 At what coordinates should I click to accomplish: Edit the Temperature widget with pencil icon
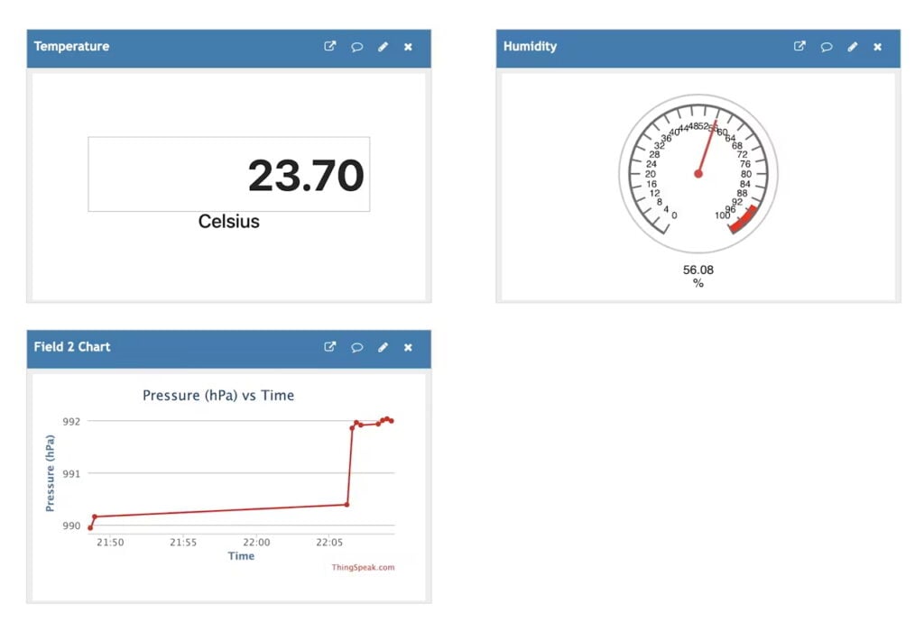(x=383, y=47)
